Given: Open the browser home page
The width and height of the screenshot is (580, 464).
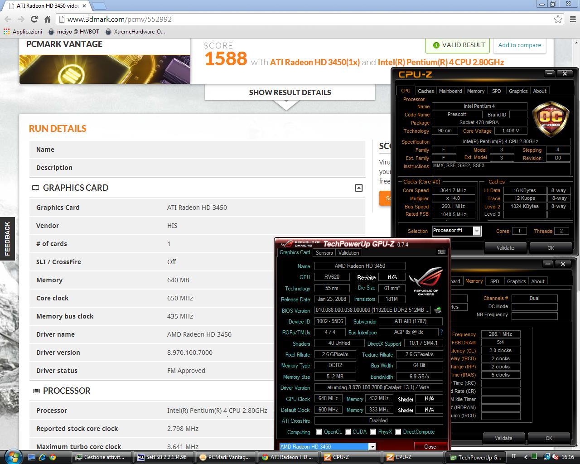Looking at the screenshot, I should click(47, 19).
